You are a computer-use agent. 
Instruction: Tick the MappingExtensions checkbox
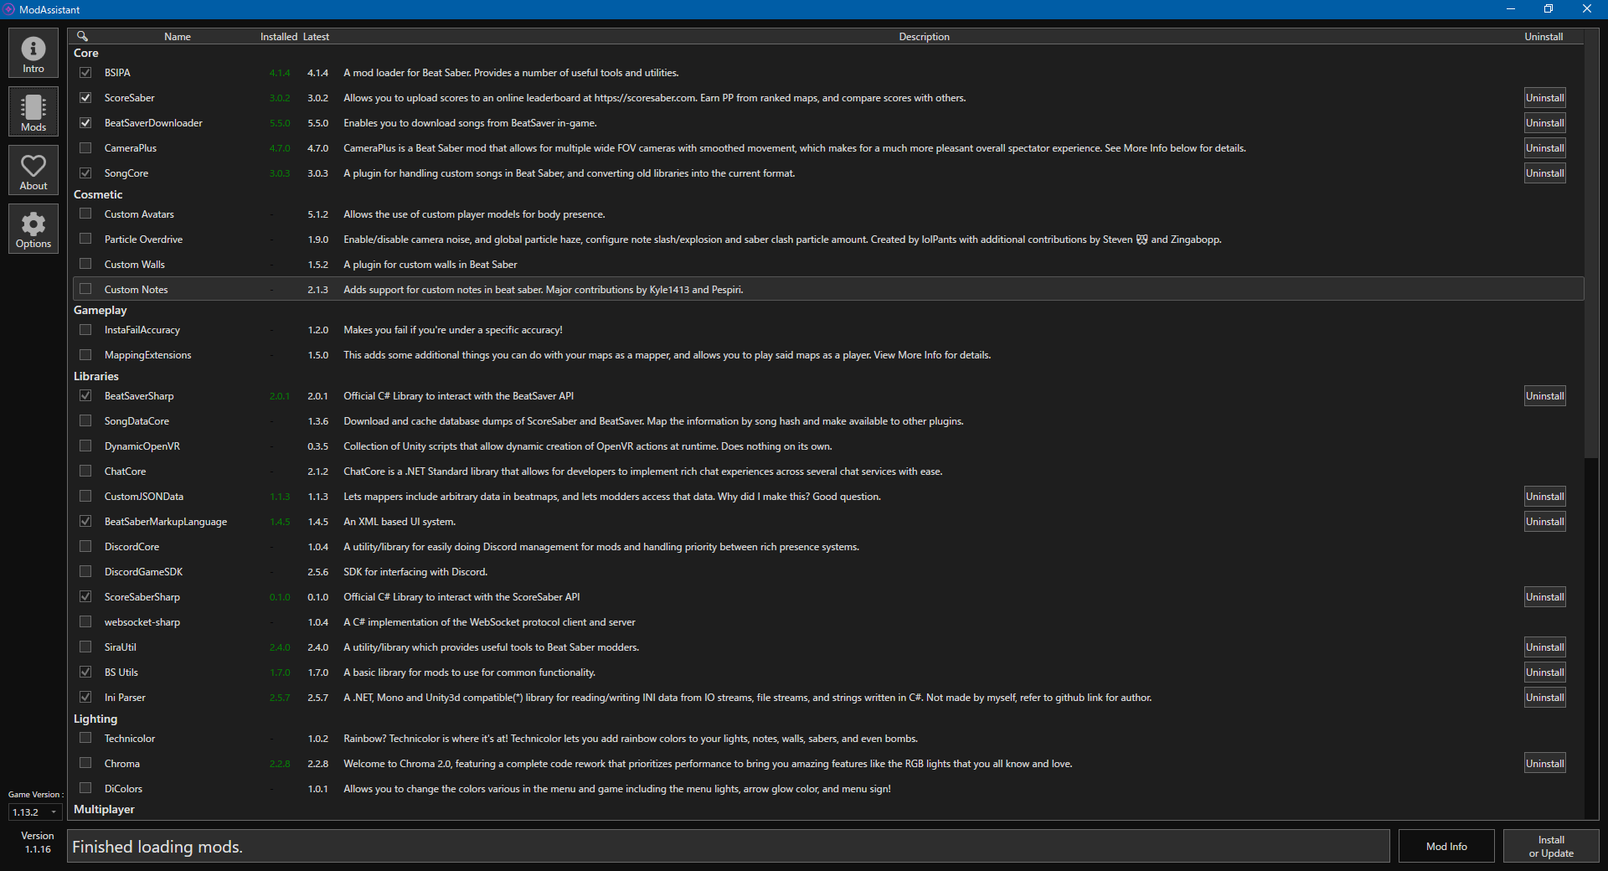point(85,355)
